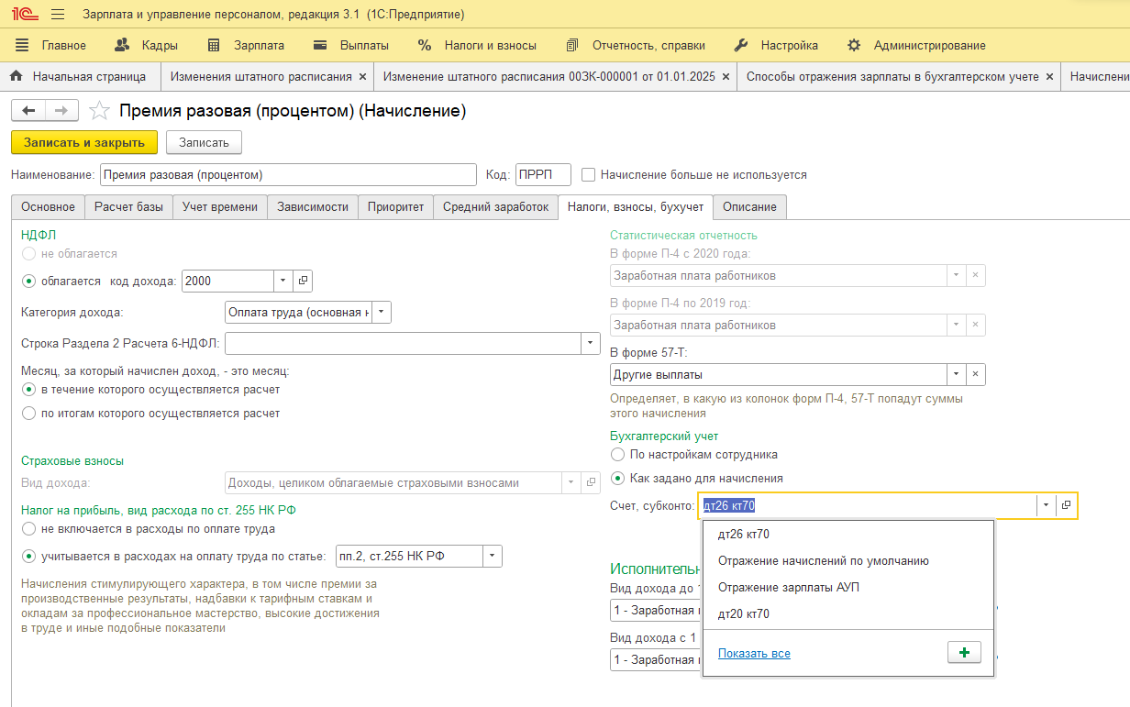Click the forward navigation arrow
1130x707 pixels.
pyautogui.click(x=61, y=110)
